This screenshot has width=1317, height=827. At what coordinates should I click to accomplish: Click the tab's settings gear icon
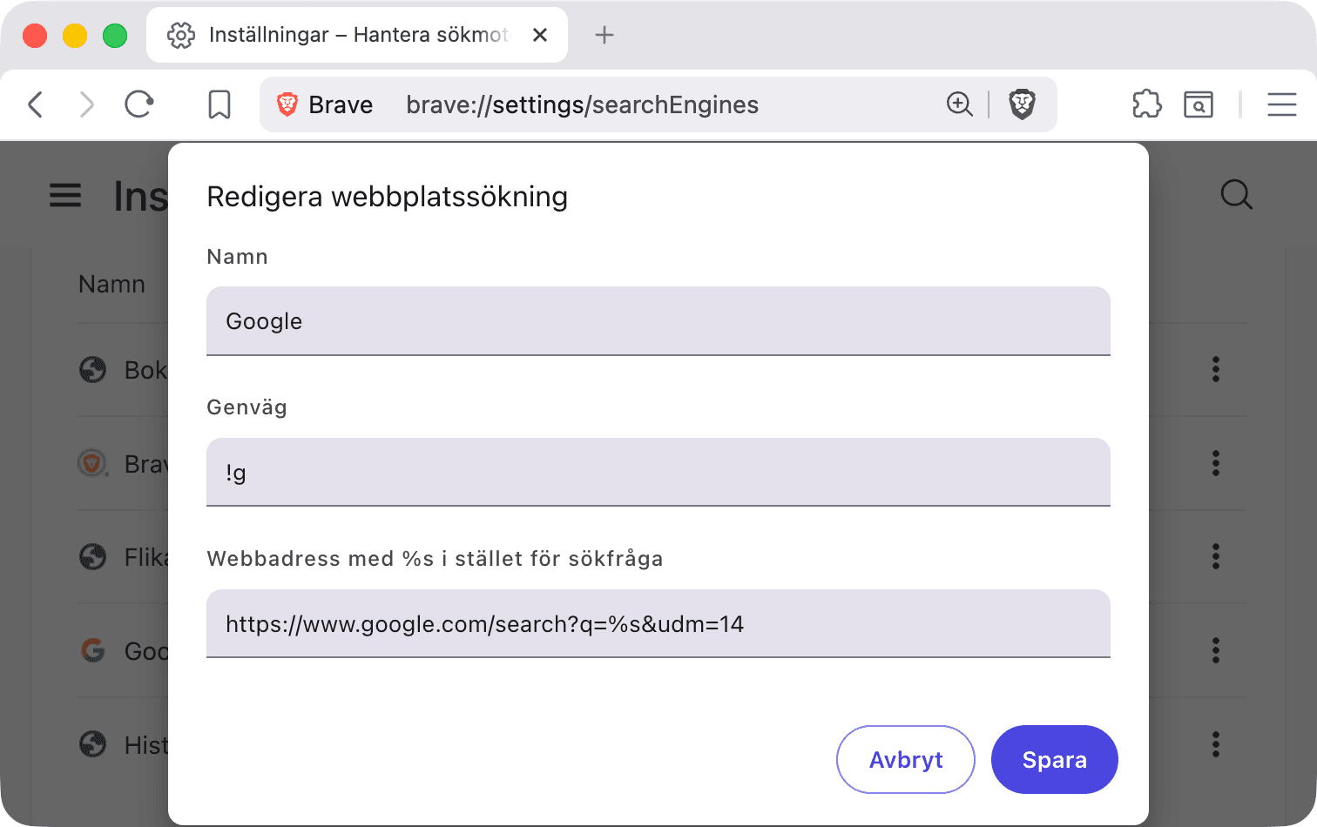click(181, 35)
